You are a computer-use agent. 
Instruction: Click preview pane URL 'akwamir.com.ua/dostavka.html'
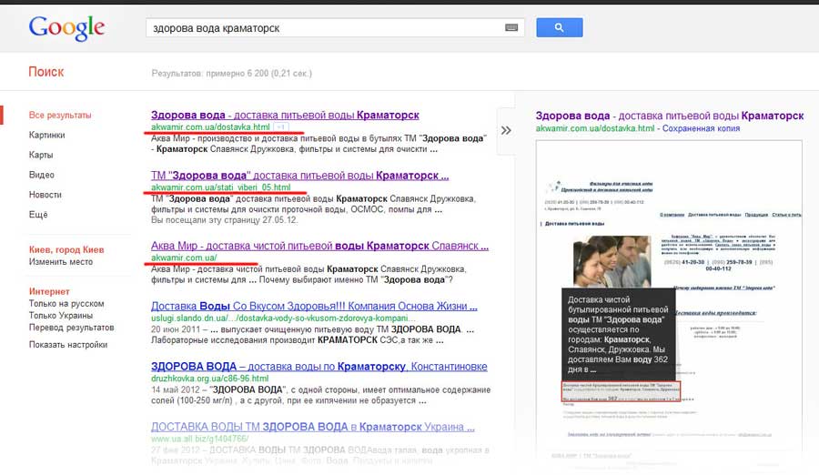(595, 128)
